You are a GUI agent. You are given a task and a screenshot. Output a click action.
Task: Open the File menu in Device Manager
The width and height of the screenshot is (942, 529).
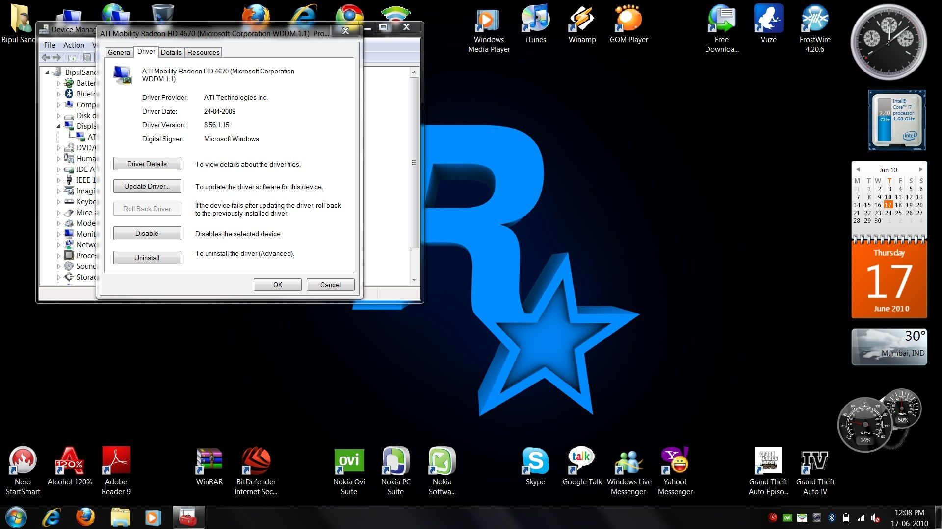[50, 45]
